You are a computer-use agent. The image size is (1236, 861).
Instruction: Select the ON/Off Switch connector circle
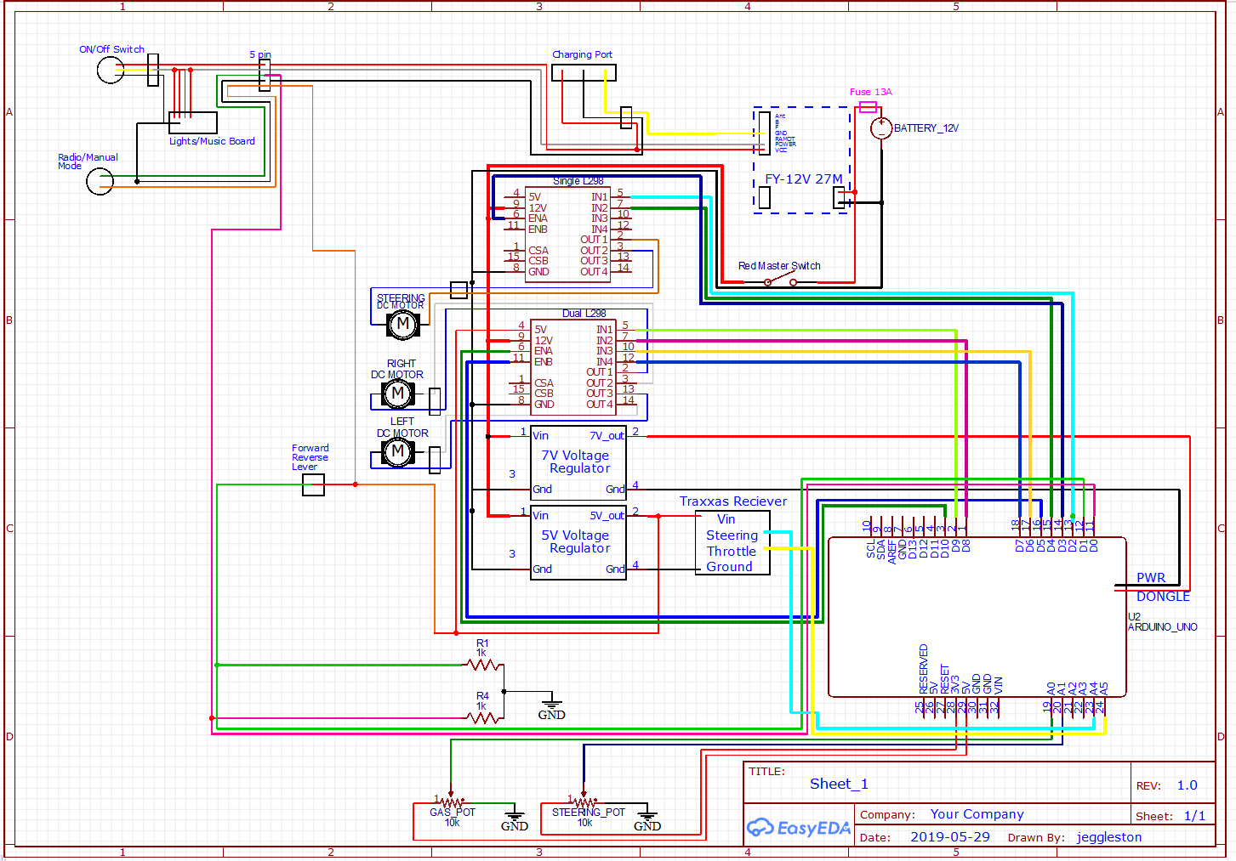click(111, 70)
